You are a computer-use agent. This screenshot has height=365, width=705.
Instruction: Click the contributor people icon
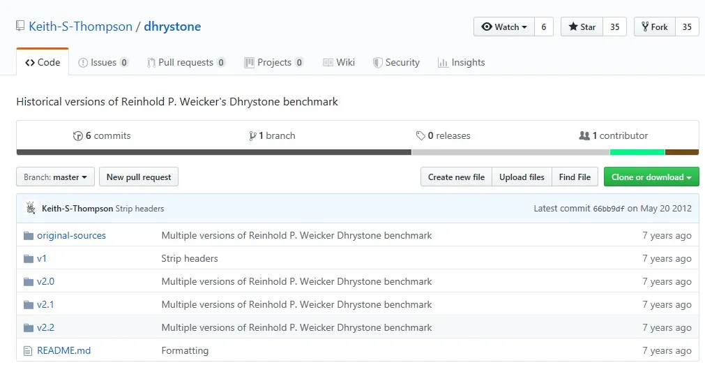[x=584, y=136]
